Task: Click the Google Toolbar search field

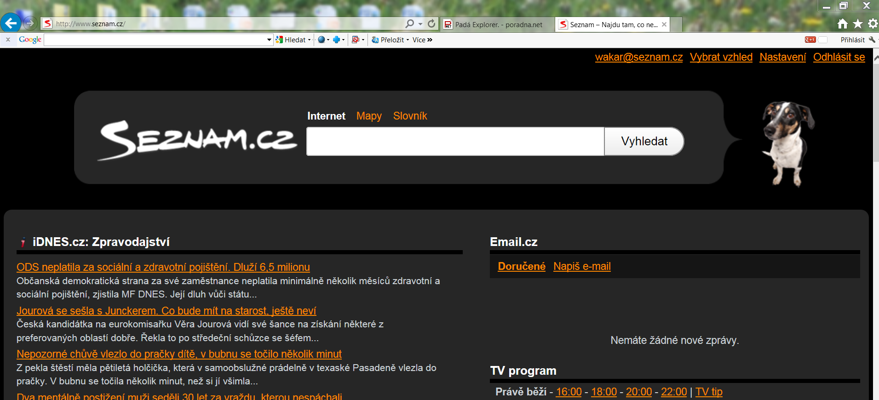Action: point(155,40)
